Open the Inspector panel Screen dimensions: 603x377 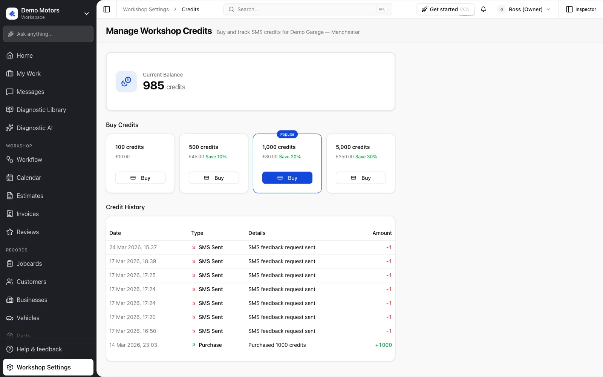[x=581, y=9]
